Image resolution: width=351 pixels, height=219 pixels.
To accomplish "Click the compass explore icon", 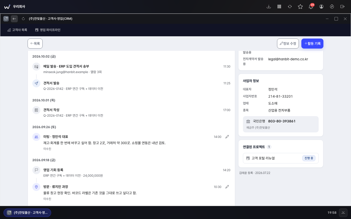I will pos(332,7).
